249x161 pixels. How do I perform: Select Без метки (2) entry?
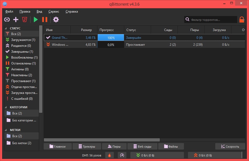pyautogui.click(x=21, y=143)
